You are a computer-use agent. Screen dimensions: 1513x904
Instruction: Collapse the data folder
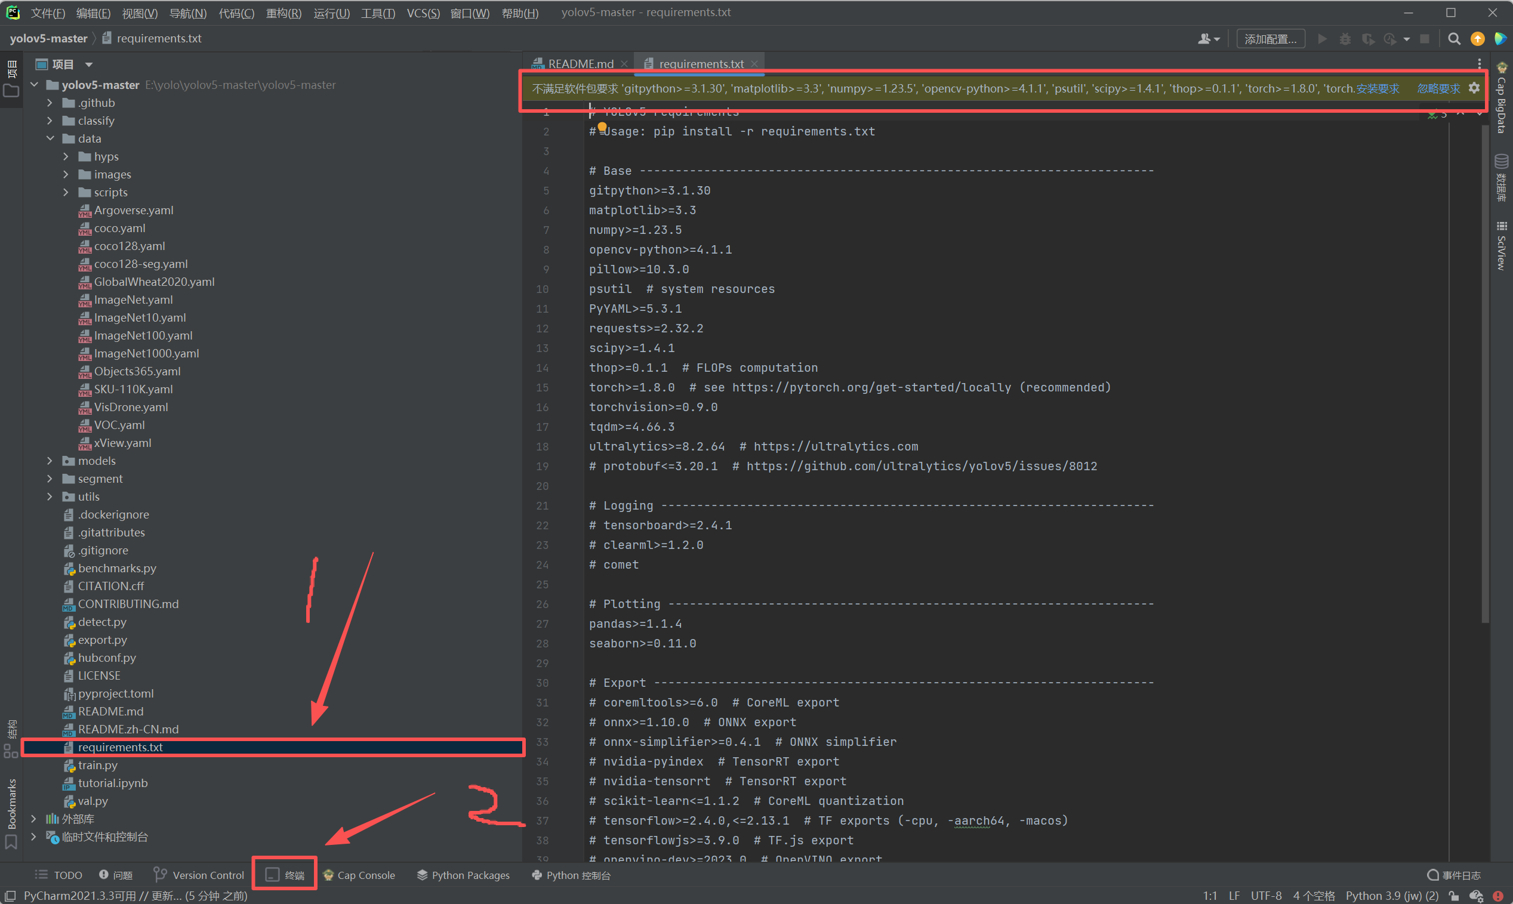pyautogui.click(x=50, y=138)
